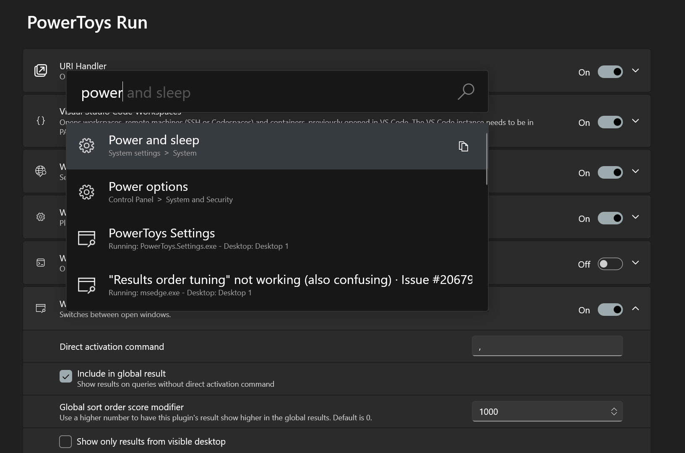Turn off the URI Handler toggle

pyautogui.click(x=610, y=72)
